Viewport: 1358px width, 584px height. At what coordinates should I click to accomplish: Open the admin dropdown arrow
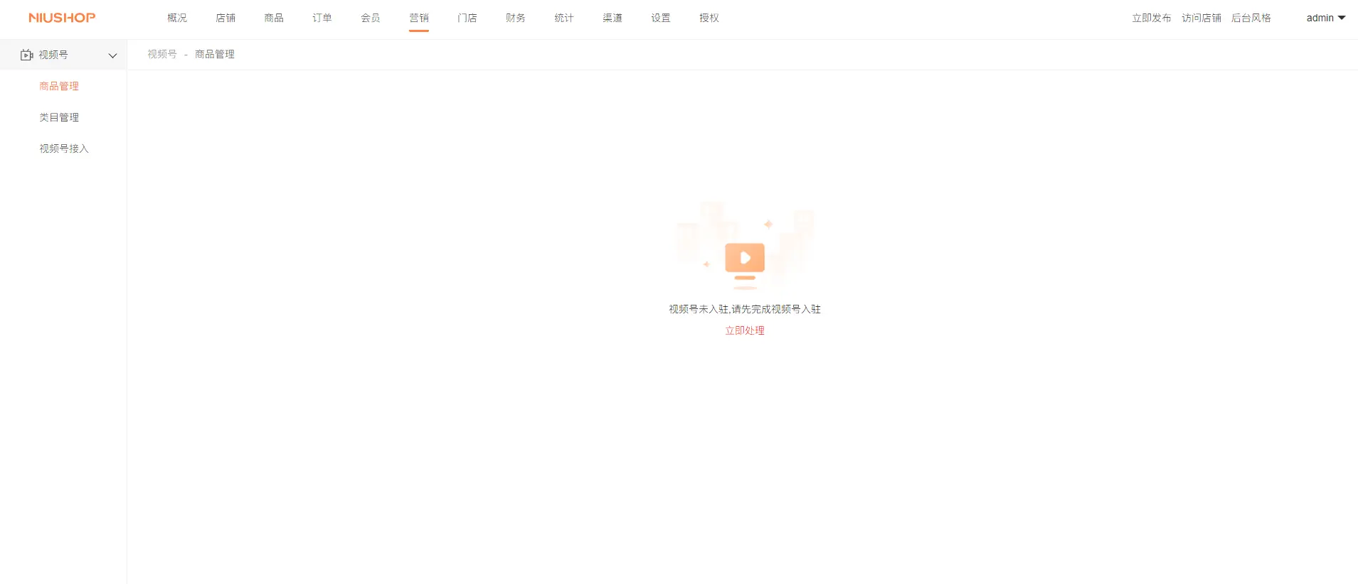[x=1342, y=18]
